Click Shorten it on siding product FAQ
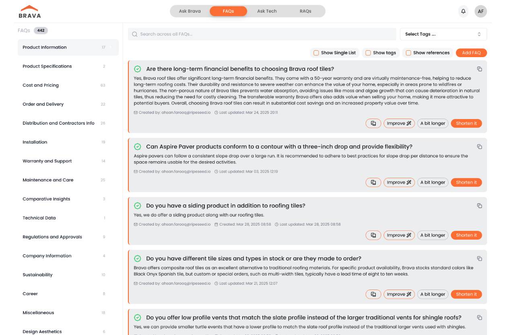506x335 pixels. pyautogui.click(x=466, y=235)
